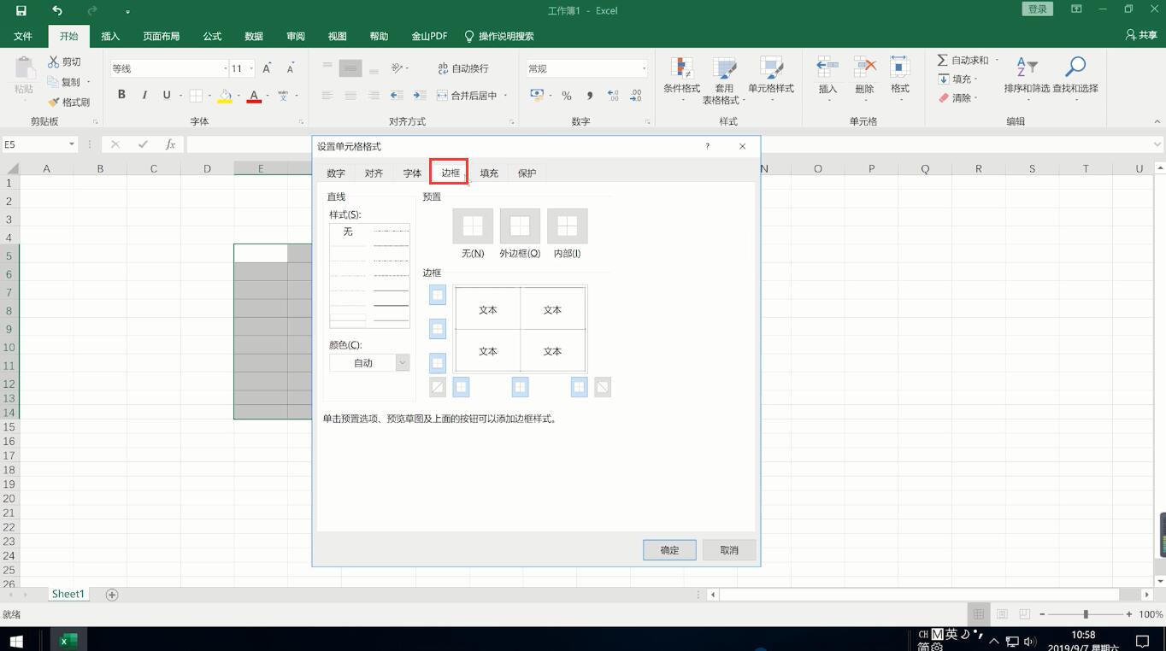Toggle Bold formatting
Image resolution: width=1166 pixels, height=651 pixels.
pos(121,95)
